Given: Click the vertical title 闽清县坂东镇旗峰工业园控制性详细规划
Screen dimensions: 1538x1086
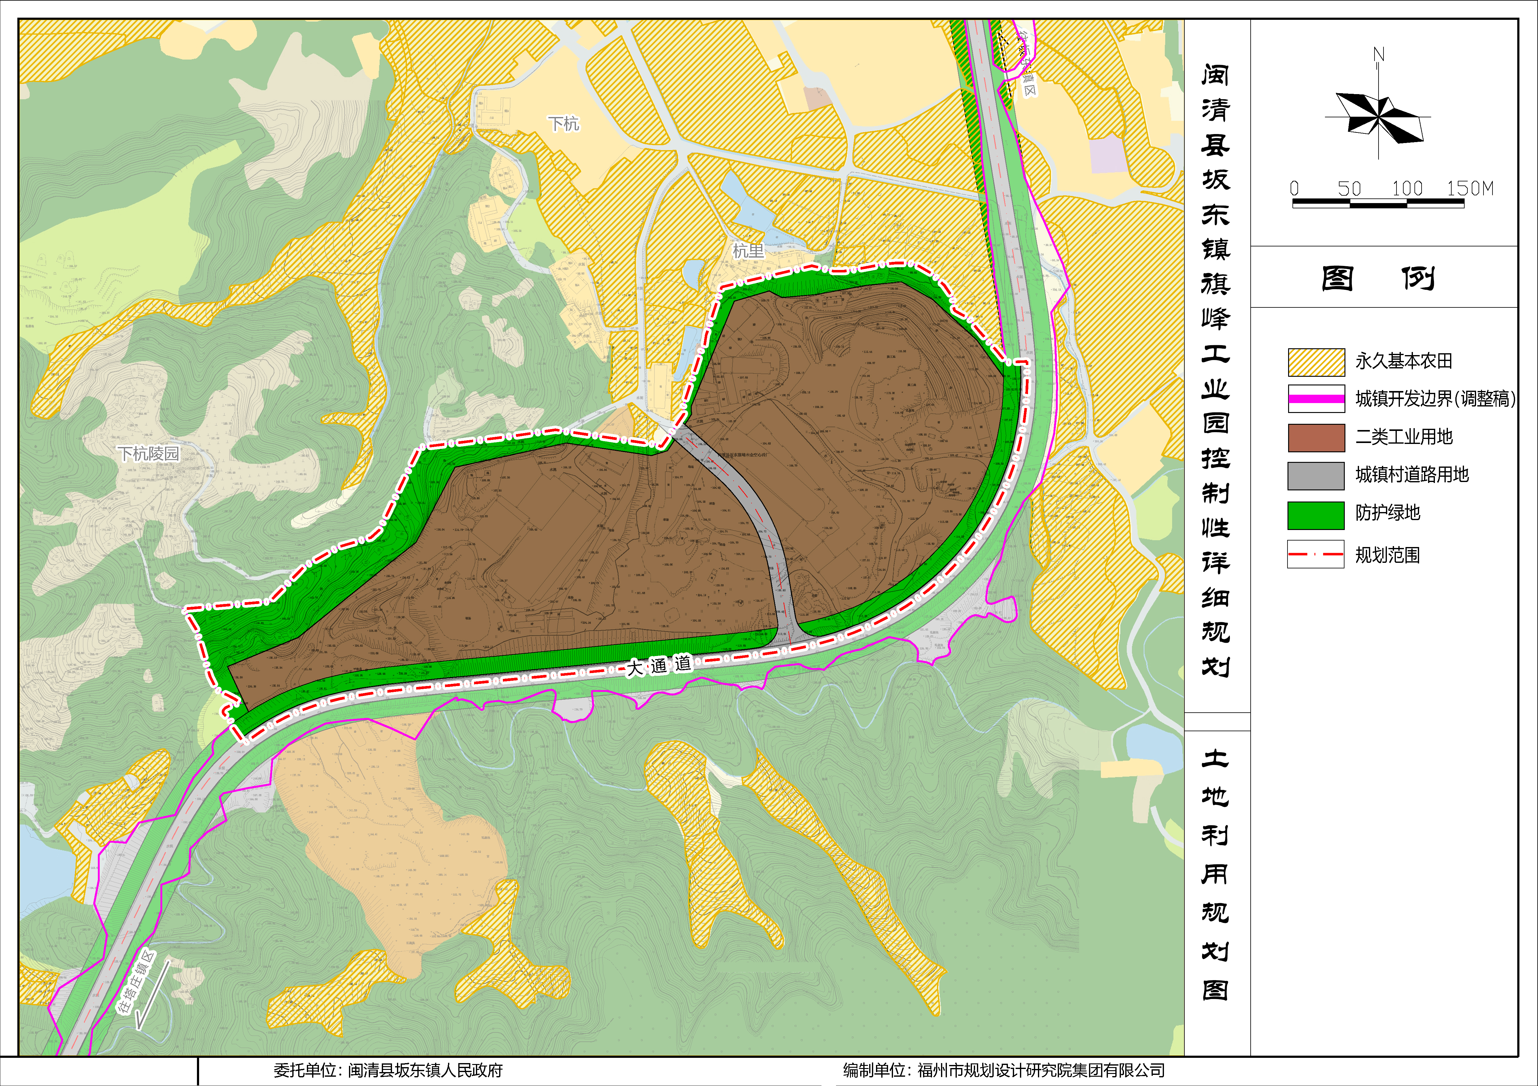Looking at the screenshot, I should coord(1216,370).
